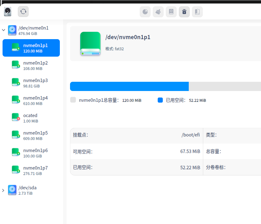
Task: Click the nvme0n1p1总容量 120.00 MiB value
Action: (x=132, y=100)
